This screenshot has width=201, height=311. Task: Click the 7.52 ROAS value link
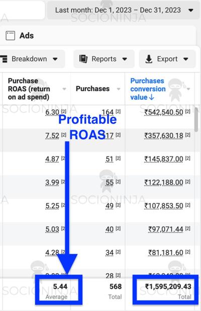click(52, 136)
